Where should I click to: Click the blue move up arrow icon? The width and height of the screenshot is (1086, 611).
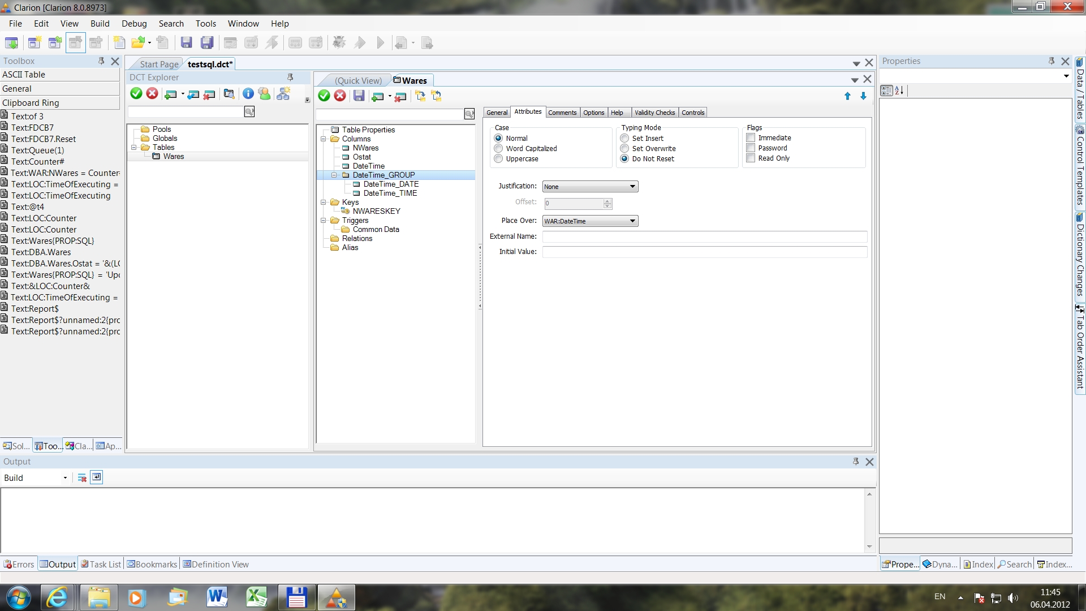click(847, 96)
